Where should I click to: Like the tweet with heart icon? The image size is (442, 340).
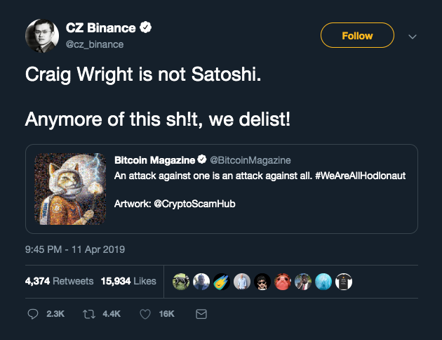[145, 314]
